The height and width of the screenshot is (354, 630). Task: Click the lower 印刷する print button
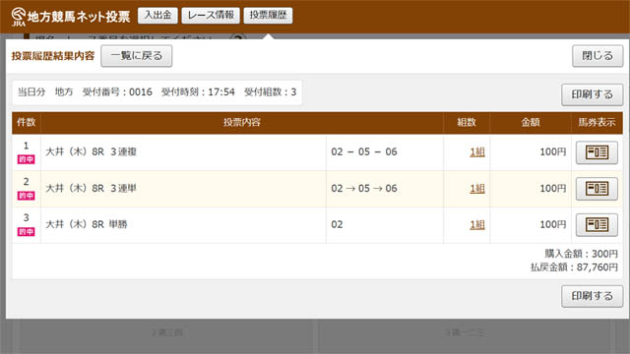(592, 296)
